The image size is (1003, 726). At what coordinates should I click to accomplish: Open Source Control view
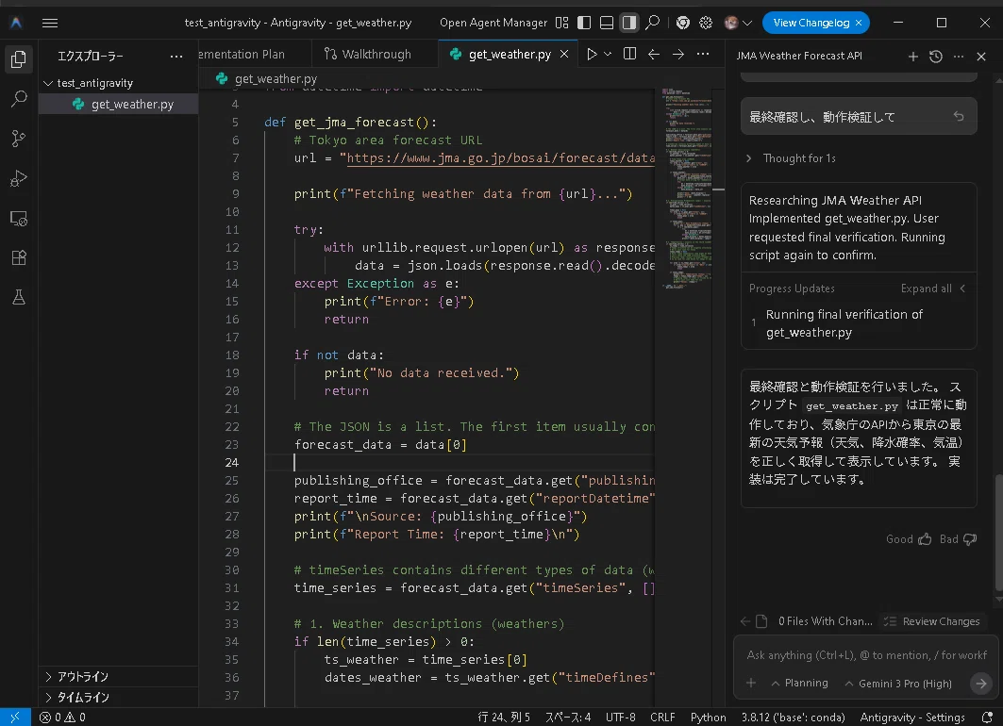[x=19, y=139]
